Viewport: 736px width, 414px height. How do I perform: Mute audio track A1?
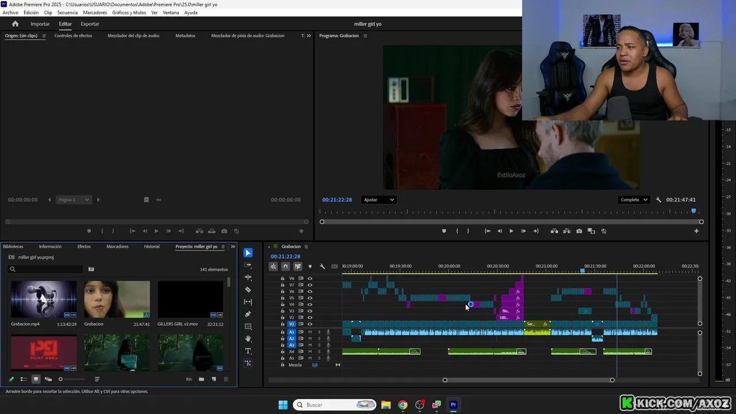point(310,332)
